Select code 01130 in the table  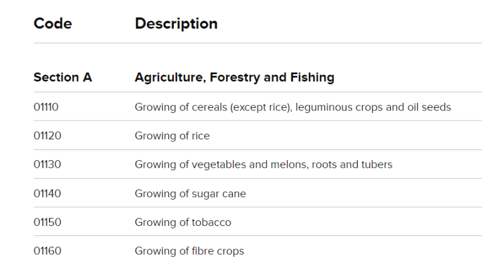(47, 165)
